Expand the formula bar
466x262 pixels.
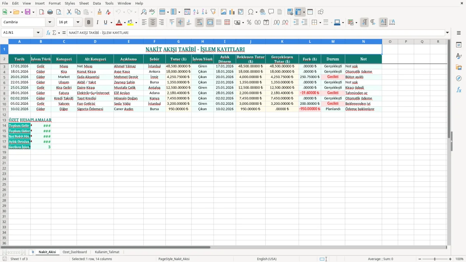447,33
